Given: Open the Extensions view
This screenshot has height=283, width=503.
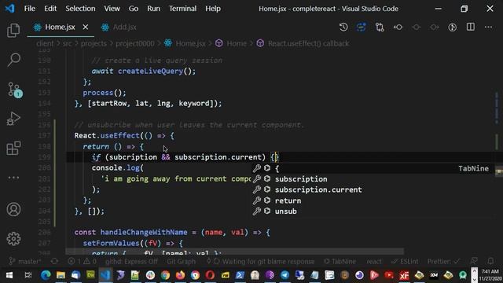Looking at the screenshot, I should [x=13, y=148].
